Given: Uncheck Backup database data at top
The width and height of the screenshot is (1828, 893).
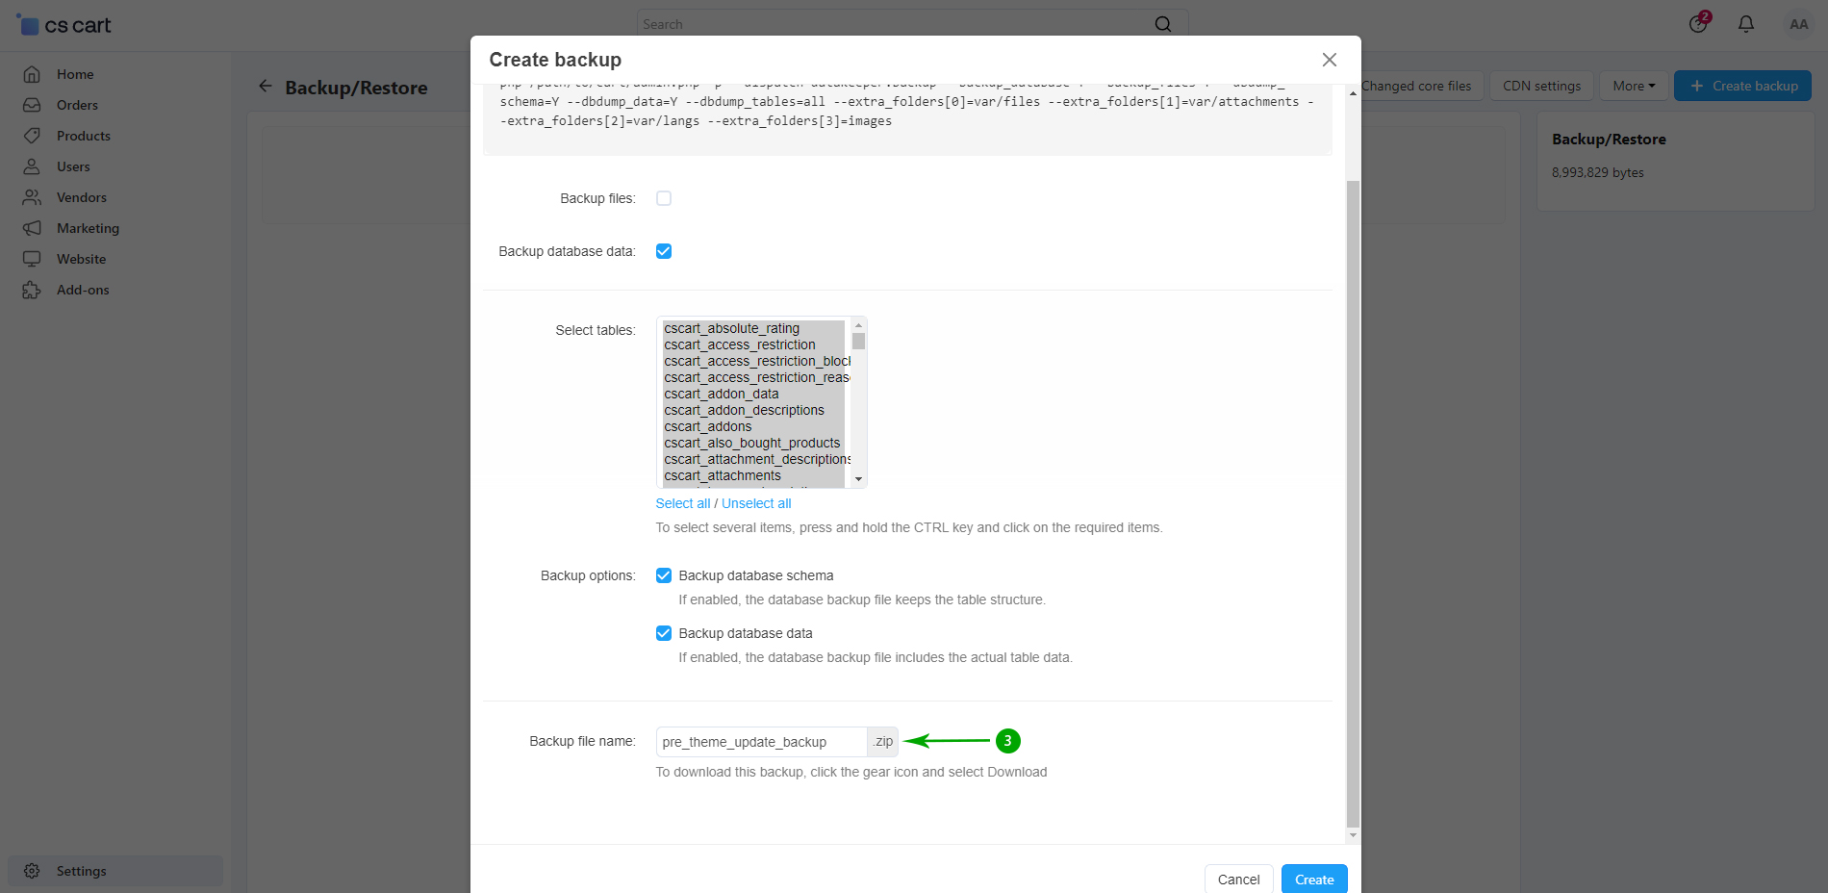Looking at the screenshot, I should [664, 251].
